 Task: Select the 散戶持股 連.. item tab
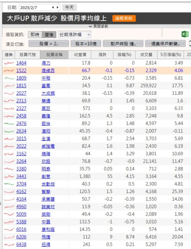pyautogui.click(x=123, y=44)
